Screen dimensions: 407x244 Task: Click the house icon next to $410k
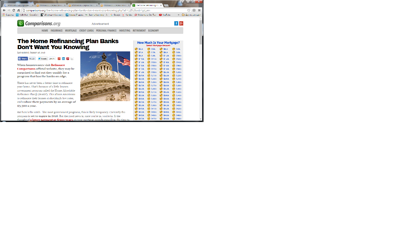pyautogui.click(x=136, y=109)
